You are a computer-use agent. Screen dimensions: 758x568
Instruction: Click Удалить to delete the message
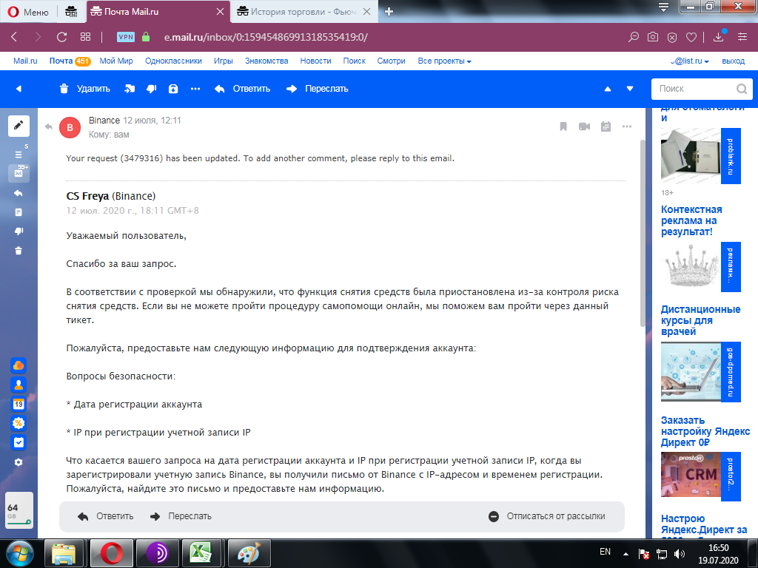pyautogui.click(x=85, y=89)
